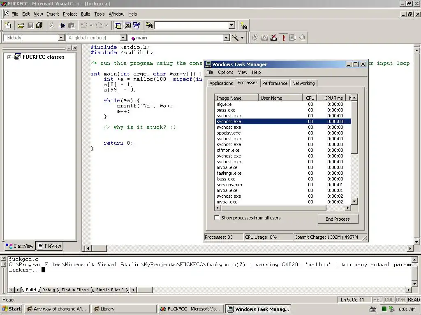Click the Search binoculars icon at toolbar end
This screenshot has width=421, height=315.
(x=244, y=25)
